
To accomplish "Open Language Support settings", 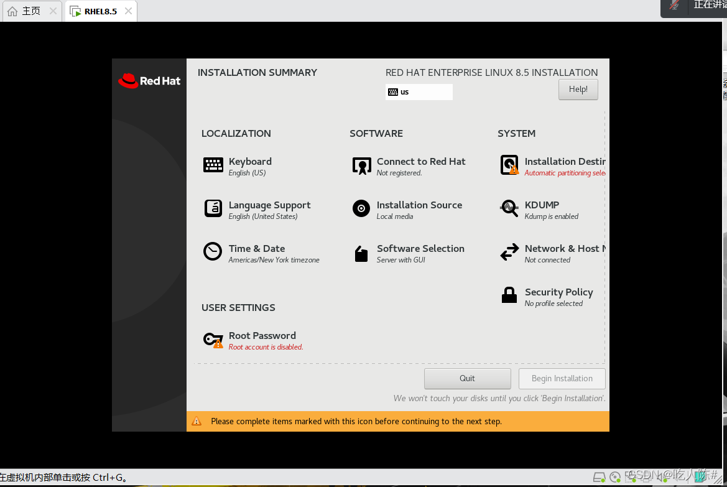I will [x=269, y=205].
